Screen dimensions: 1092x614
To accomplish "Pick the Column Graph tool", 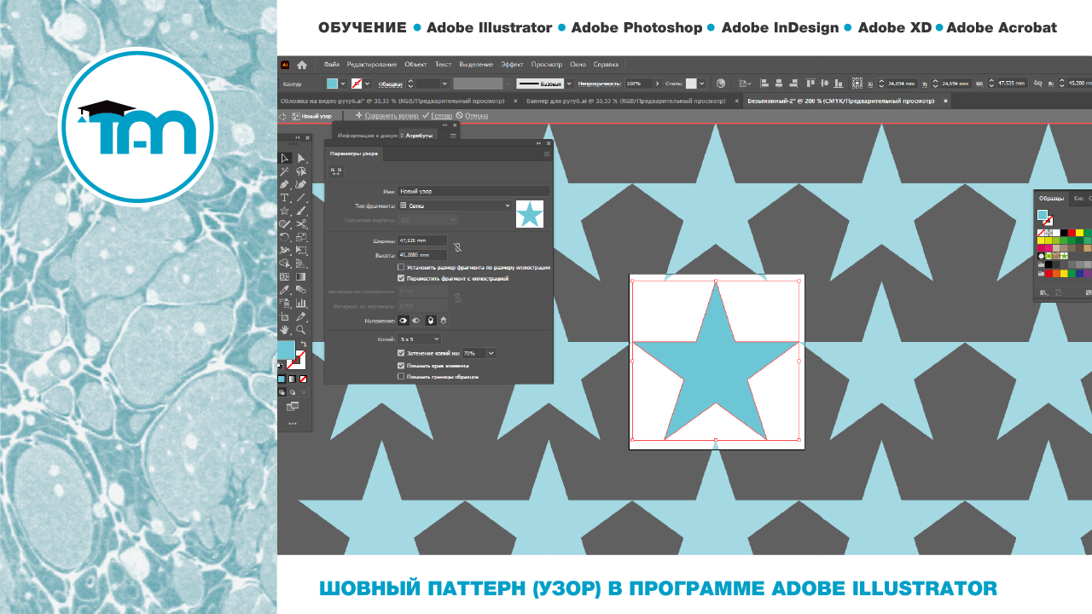I will coord(301,303).
